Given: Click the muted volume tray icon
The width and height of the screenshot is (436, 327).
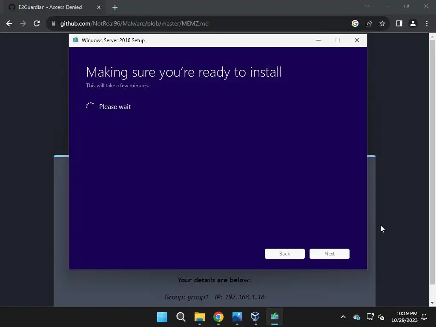Looking at the screenshot, I should (x=381, y=317).
